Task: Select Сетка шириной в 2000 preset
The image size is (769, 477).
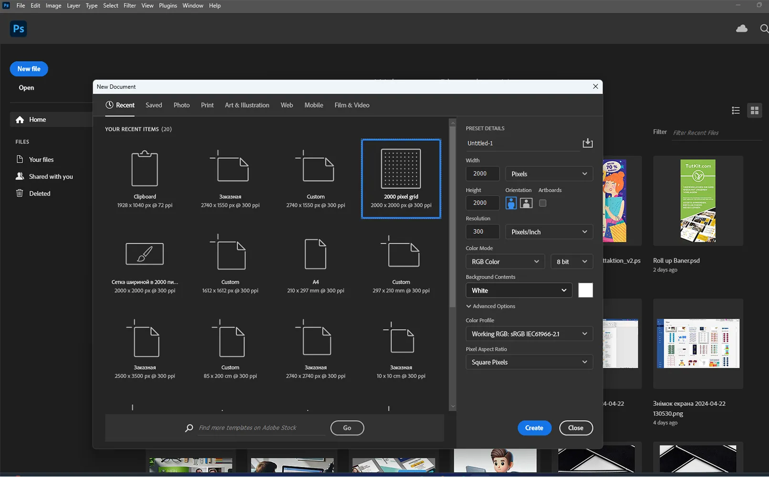Action: (145, 264)
